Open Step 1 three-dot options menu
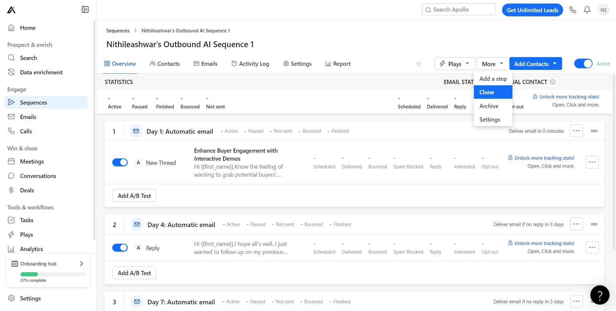 [x=576, y=131]
